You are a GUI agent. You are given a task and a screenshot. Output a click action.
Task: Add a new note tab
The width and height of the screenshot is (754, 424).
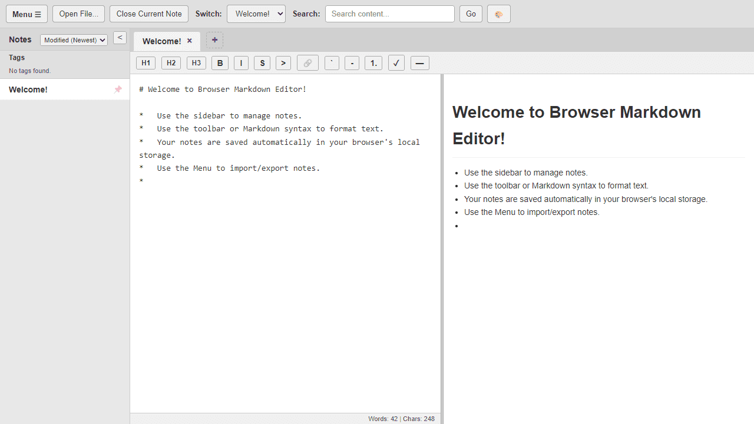pyautogui.click(x=214, y=40)
